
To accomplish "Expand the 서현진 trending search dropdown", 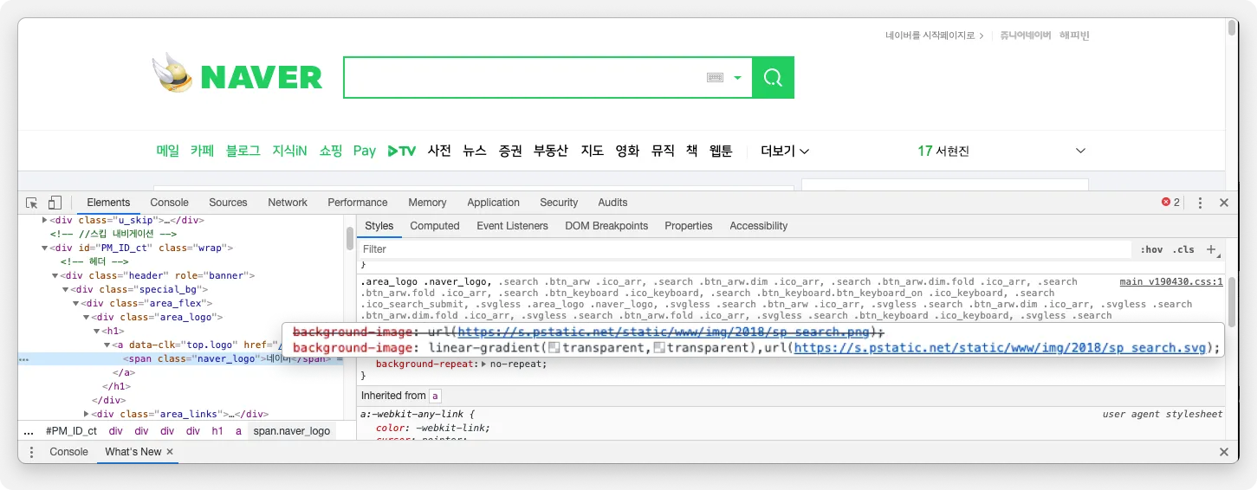I will pos(1080,151).
